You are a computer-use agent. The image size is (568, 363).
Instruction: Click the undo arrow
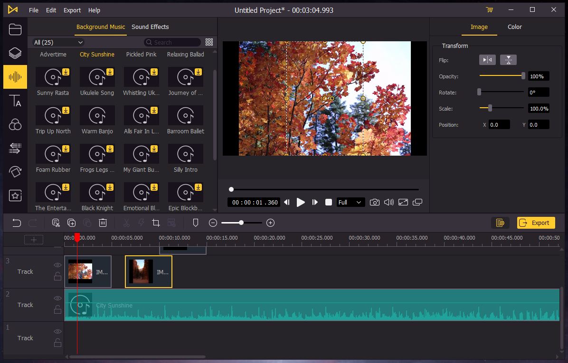(x=17, y=223)
